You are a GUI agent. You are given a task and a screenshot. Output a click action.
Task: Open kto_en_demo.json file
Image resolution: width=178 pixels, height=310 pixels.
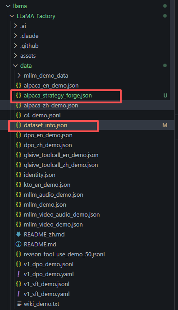click(47, 185)
